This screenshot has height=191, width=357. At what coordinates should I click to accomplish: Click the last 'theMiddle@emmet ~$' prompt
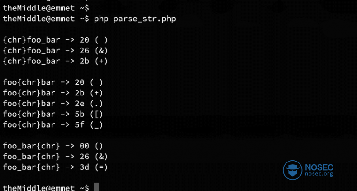tap(46, 187)
